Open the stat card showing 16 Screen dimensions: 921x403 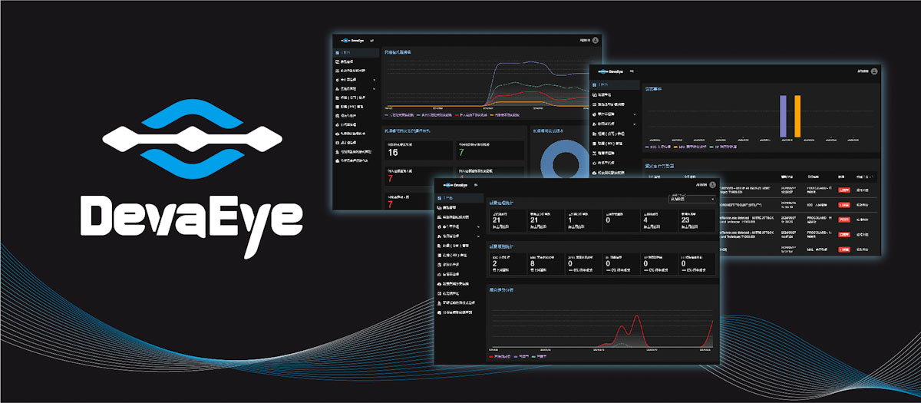418,149
